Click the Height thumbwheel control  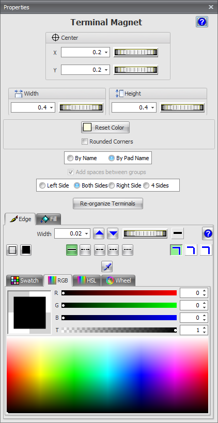pyautogui.click(x=182, y=107)
